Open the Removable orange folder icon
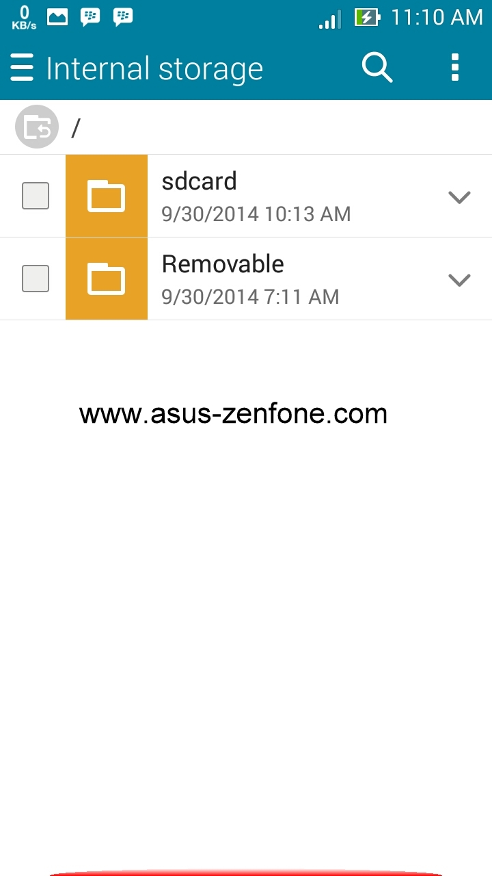Screen dimensions: 492x876 107,279
